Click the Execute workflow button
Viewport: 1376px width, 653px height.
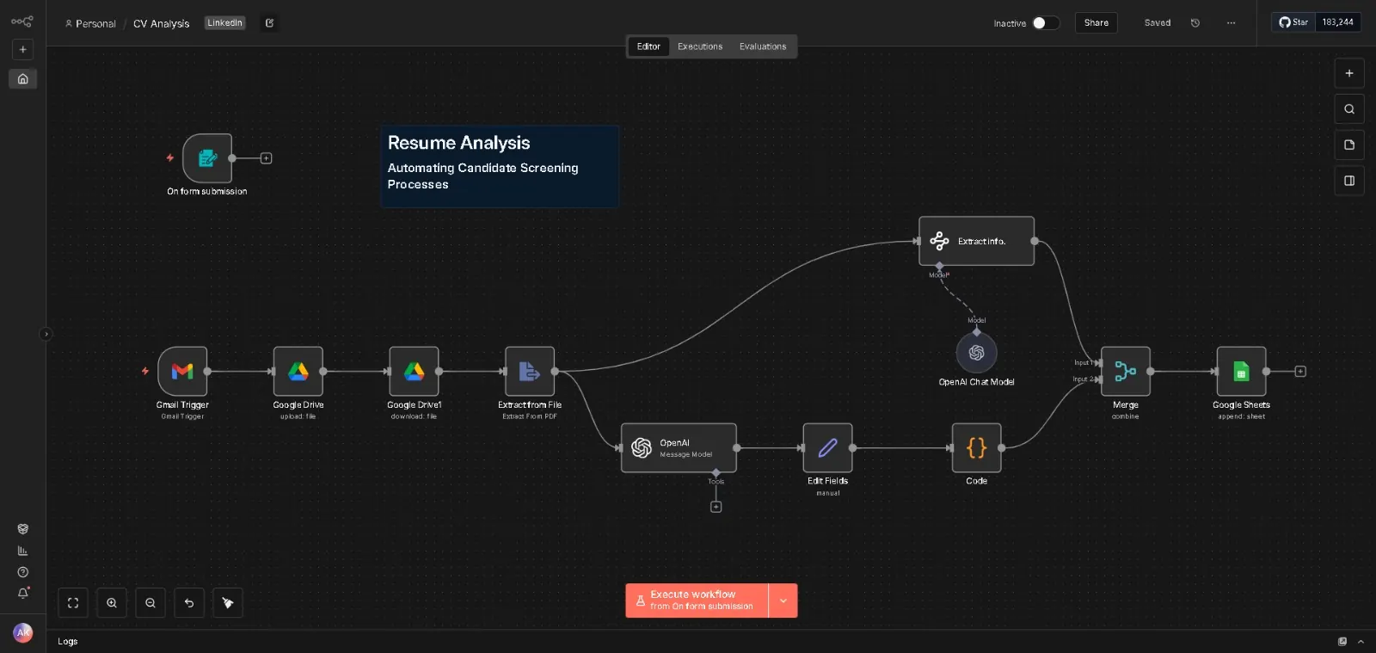coord(697,601)
